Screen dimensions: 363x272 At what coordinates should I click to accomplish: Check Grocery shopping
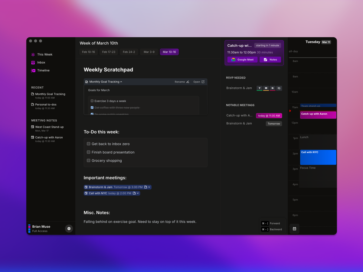tap(89, 160)
